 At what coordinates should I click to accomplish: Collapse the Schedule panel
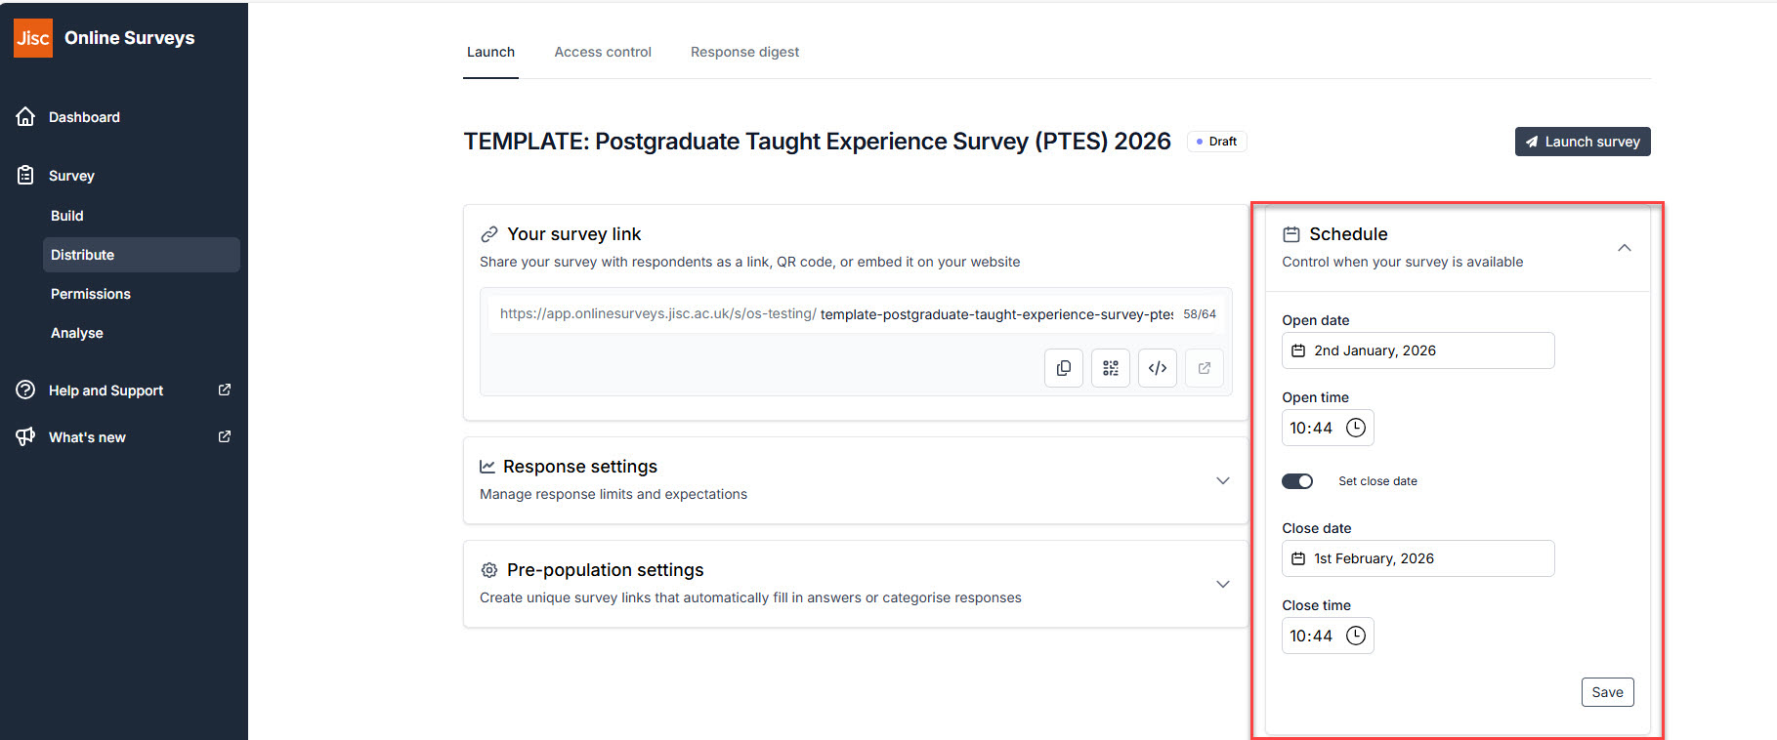(1624, 248)
